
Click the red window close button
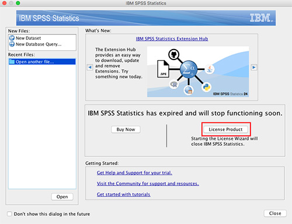4,3
